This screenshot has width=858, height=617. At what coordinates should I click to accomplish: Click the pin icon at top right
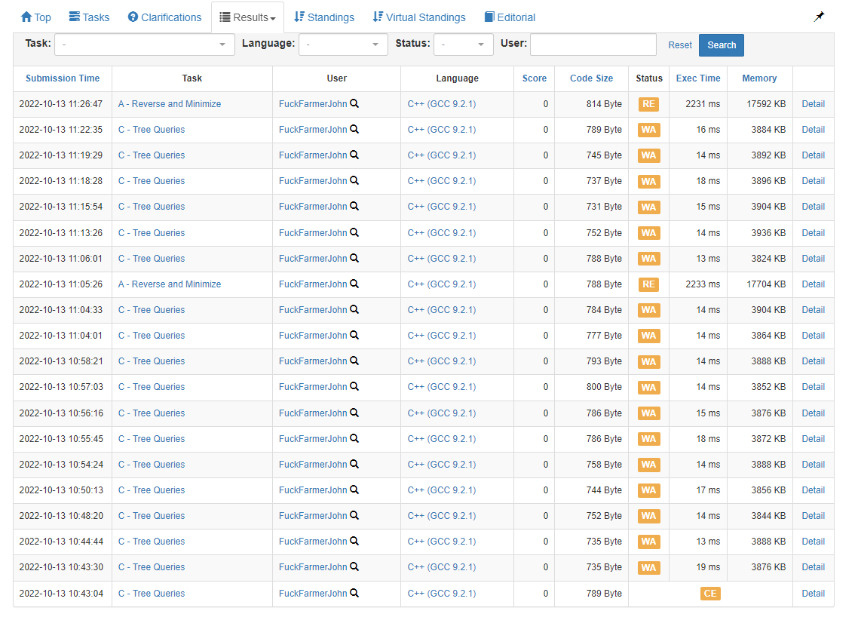819,17
